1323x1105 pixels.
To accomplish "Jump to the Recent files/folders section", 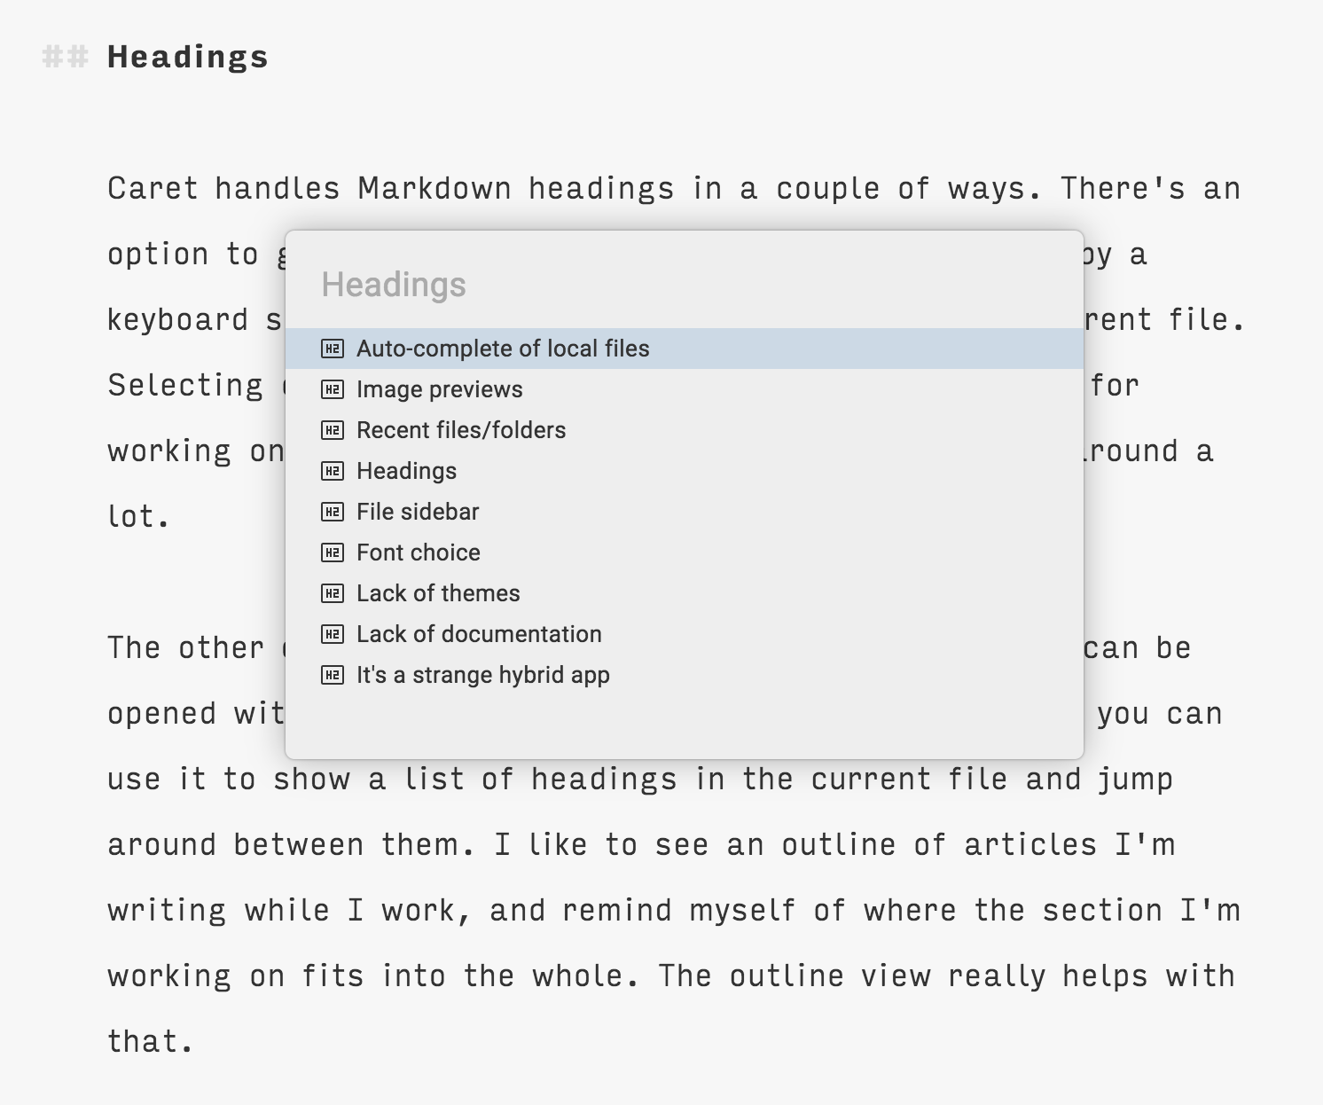I will click(x=460, y=430).
